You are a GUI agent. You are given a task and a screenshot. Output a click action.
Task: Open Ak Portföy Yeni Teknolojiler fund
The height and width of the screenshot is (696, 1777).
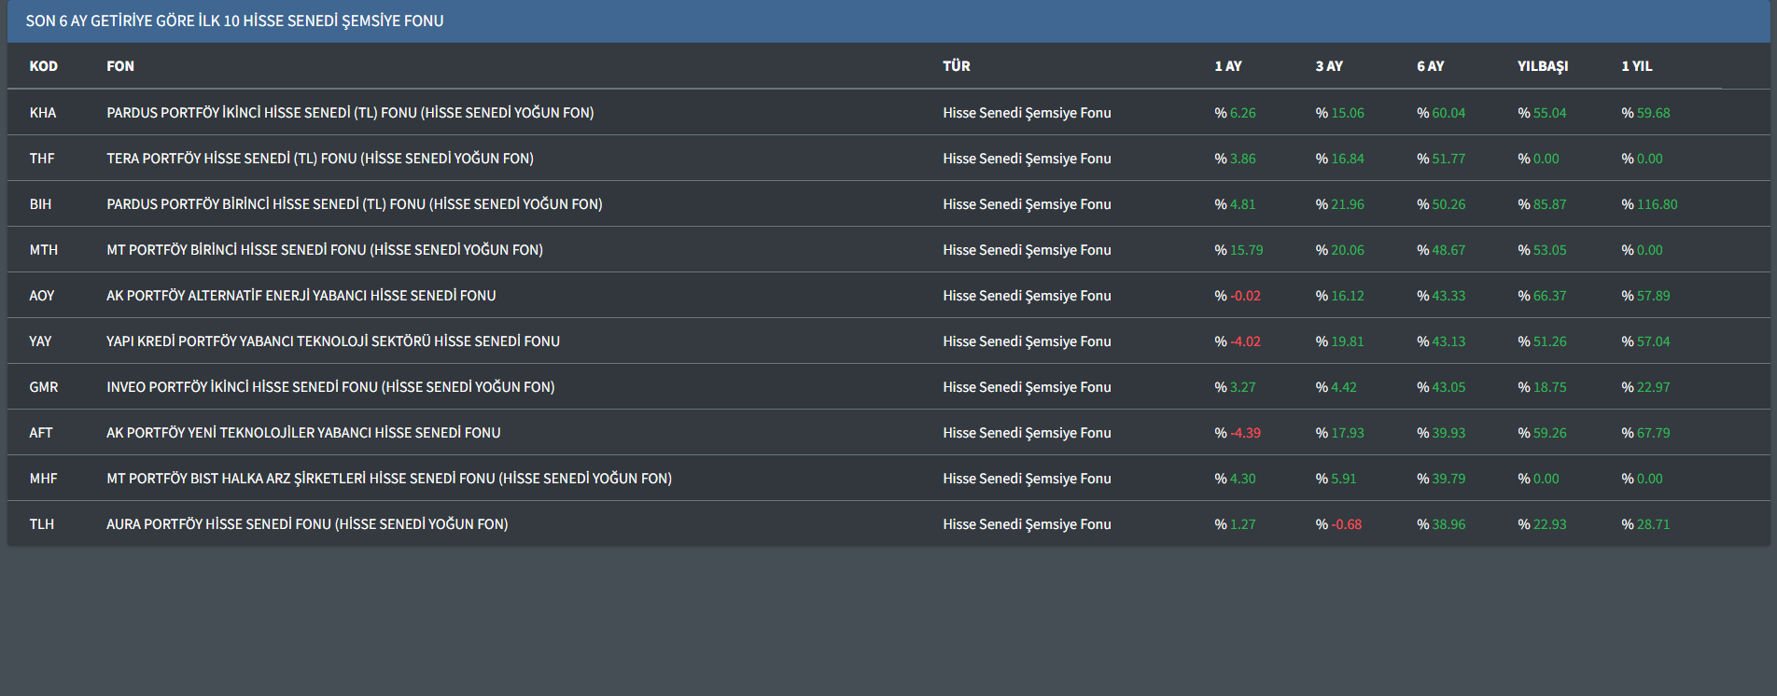point(303,433)
